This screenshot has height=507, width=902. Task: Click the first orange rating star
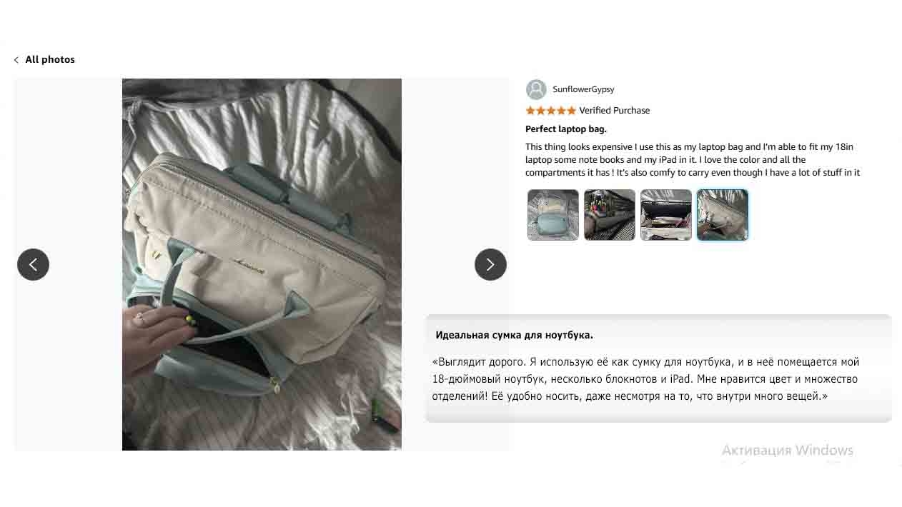click(x=530, y=111)
